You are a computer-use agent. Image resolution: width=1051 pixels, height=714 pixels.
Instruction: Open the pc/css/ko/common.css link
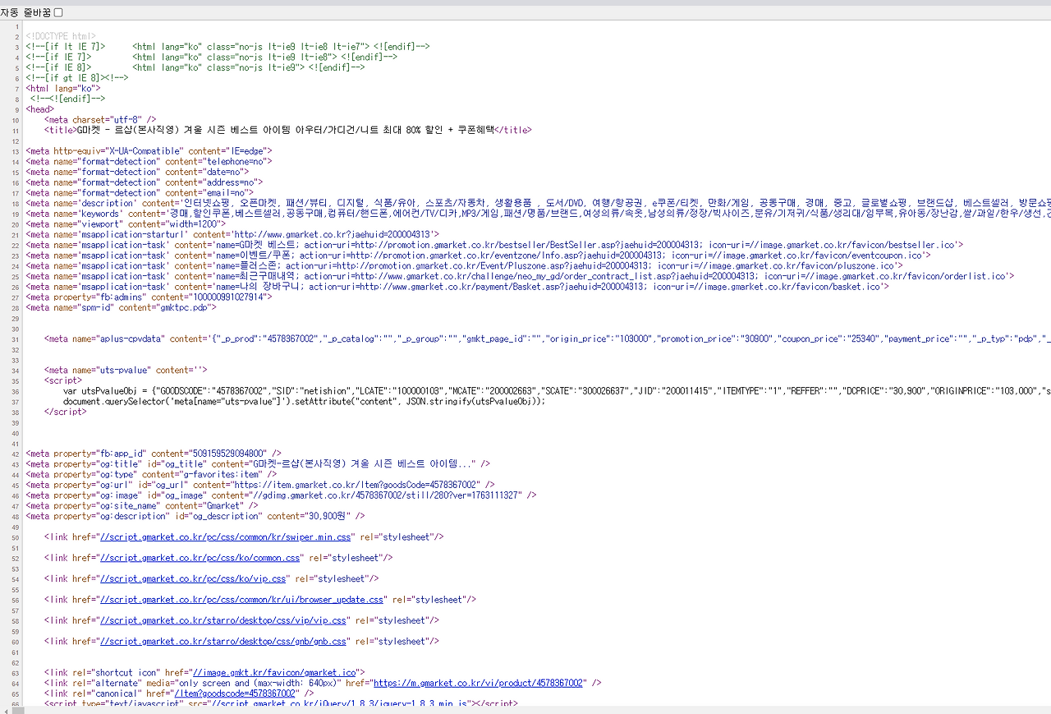pos(200,558)
